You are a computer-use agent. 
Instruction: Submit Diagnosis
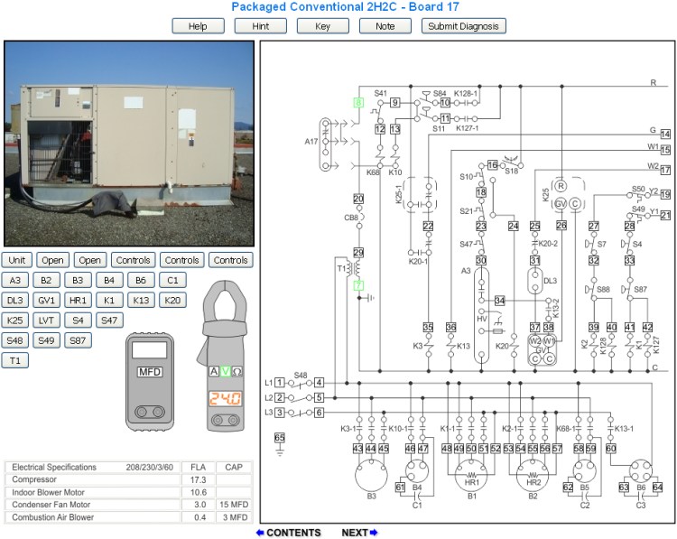463,26
